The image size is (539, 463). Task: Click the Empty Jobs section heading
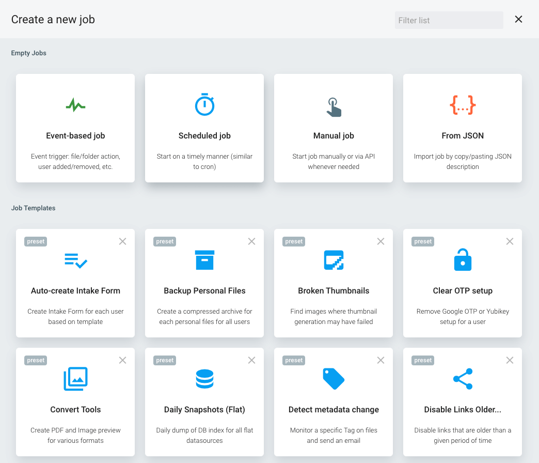[x=28, y=53]
